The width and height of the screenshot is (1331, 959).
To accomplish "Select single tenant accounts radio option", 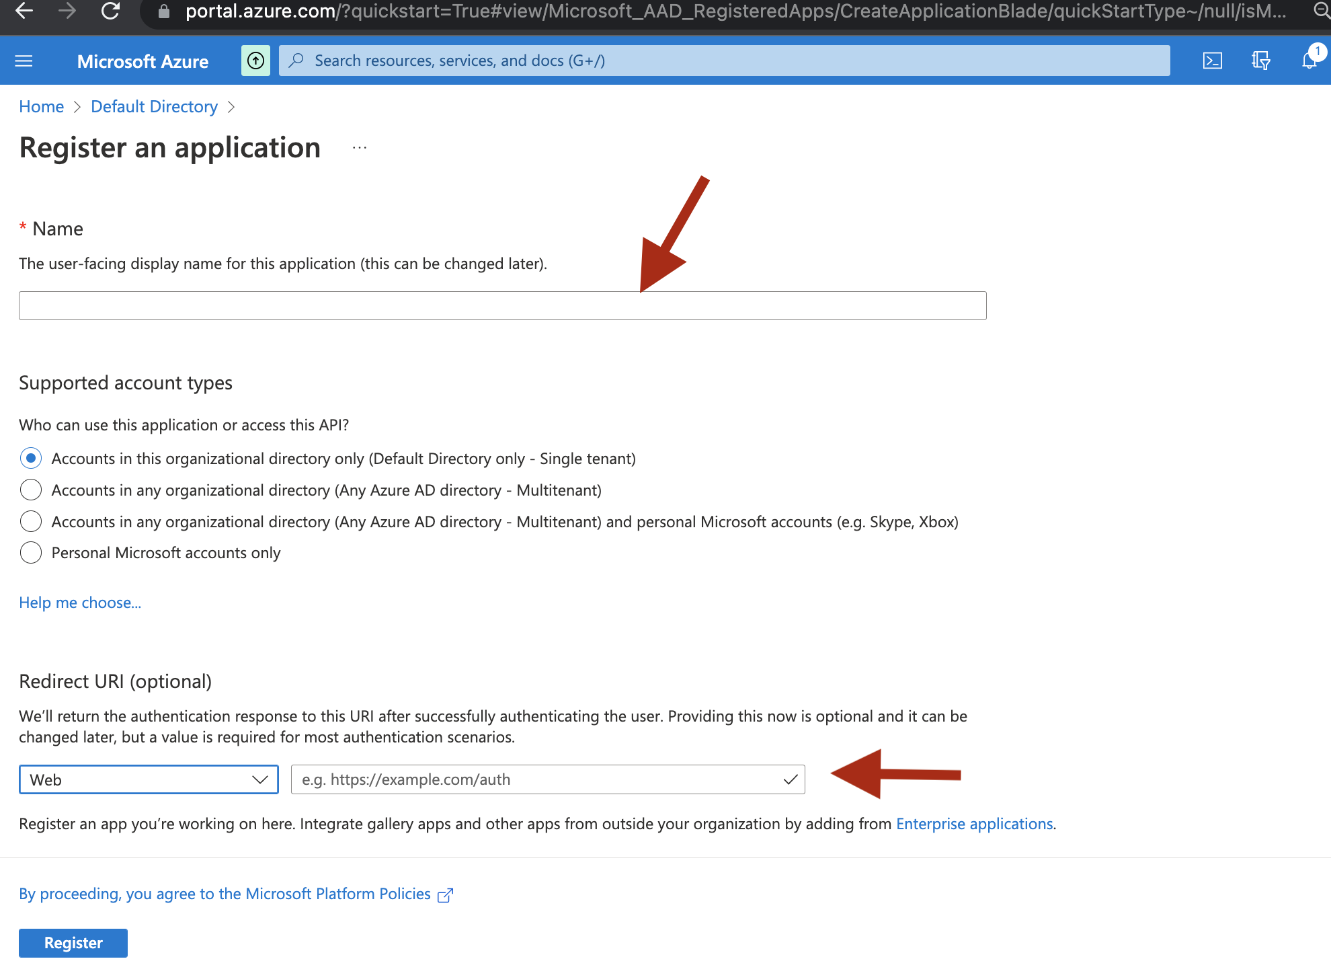I will 31,459.
